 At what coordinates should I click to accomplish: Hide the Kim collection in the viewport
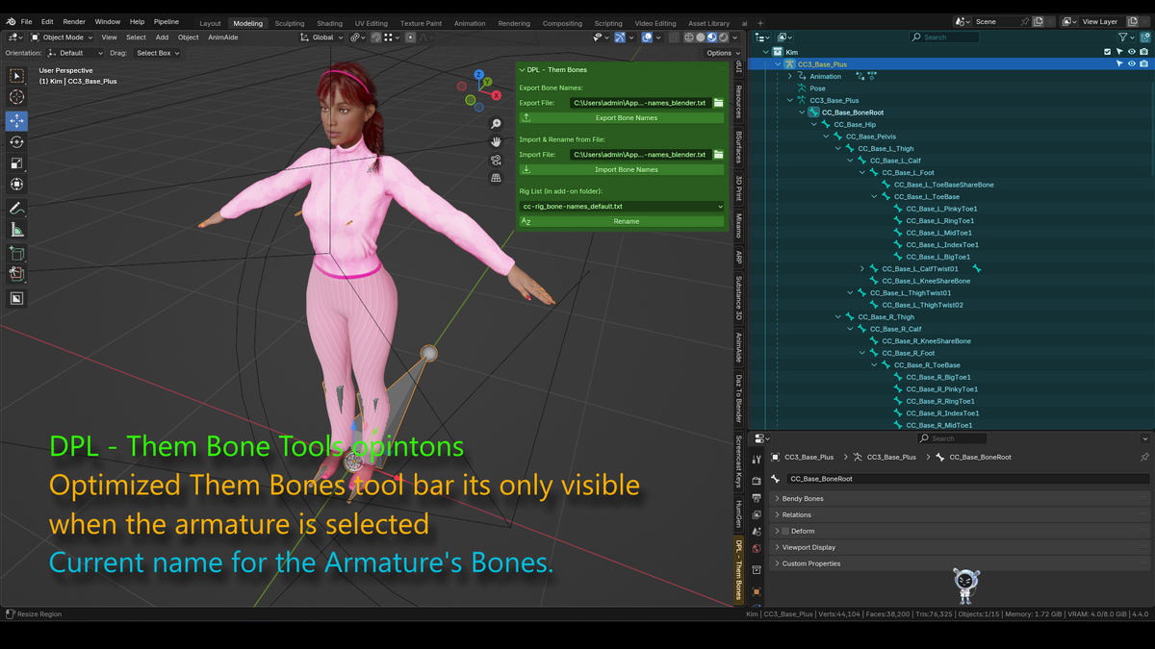click(x=1131, y=52)
